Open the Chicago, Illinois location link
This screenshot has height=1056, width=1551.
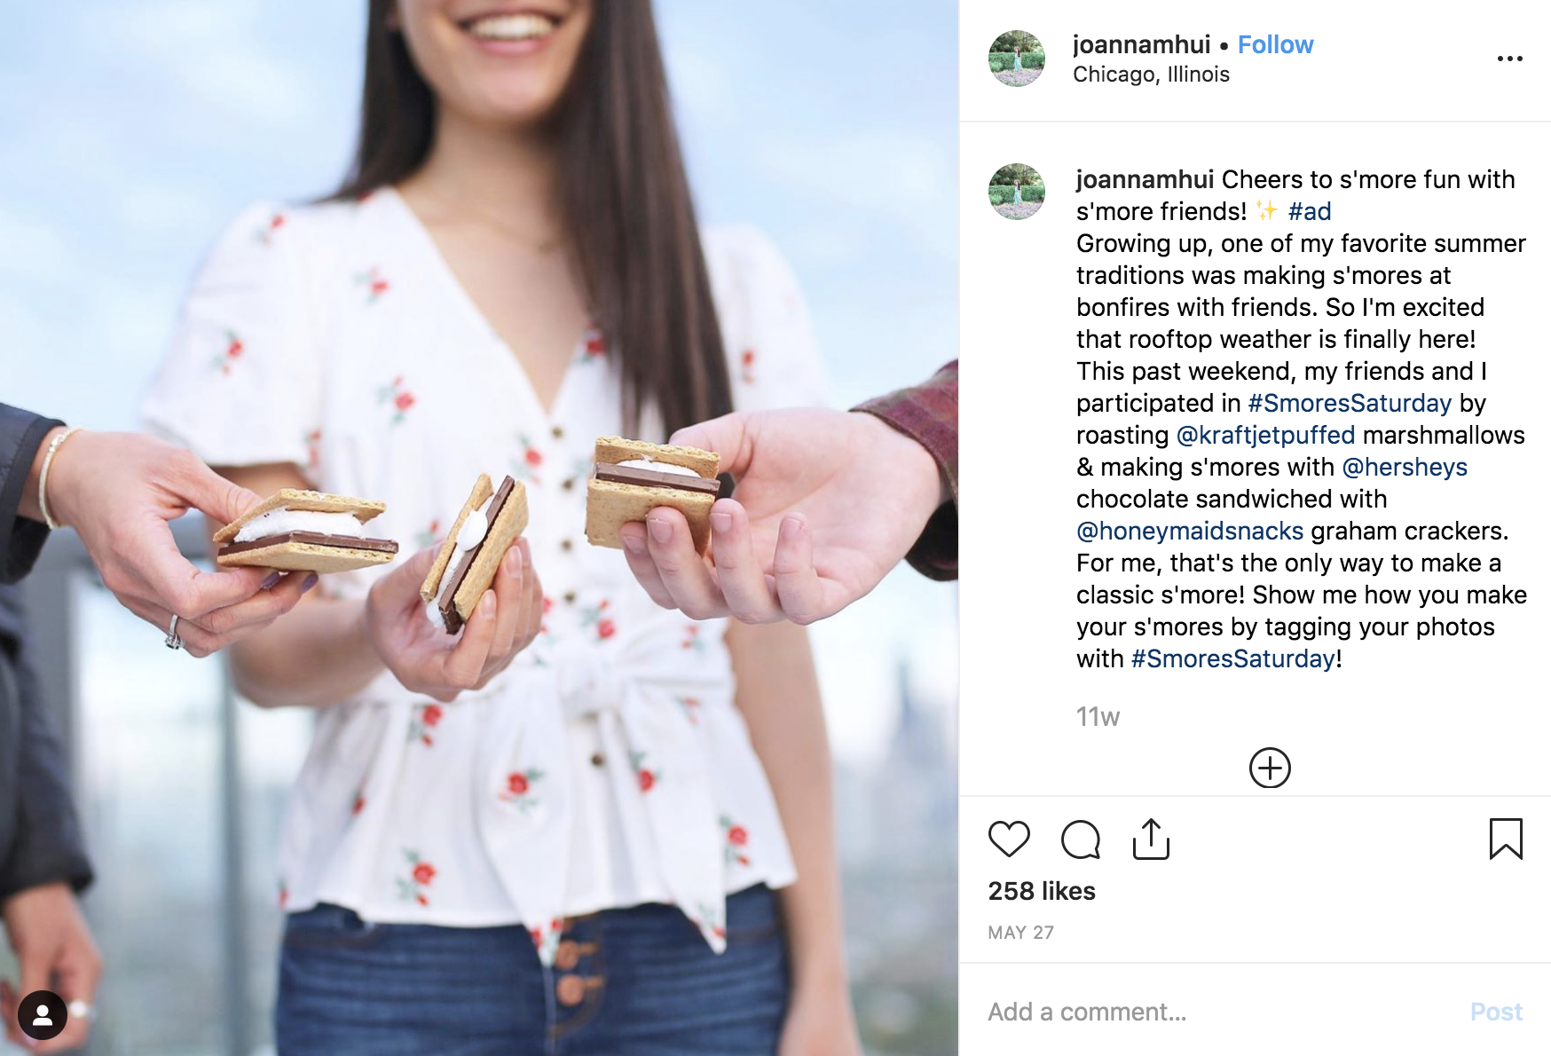click(x=1151, y=75)
